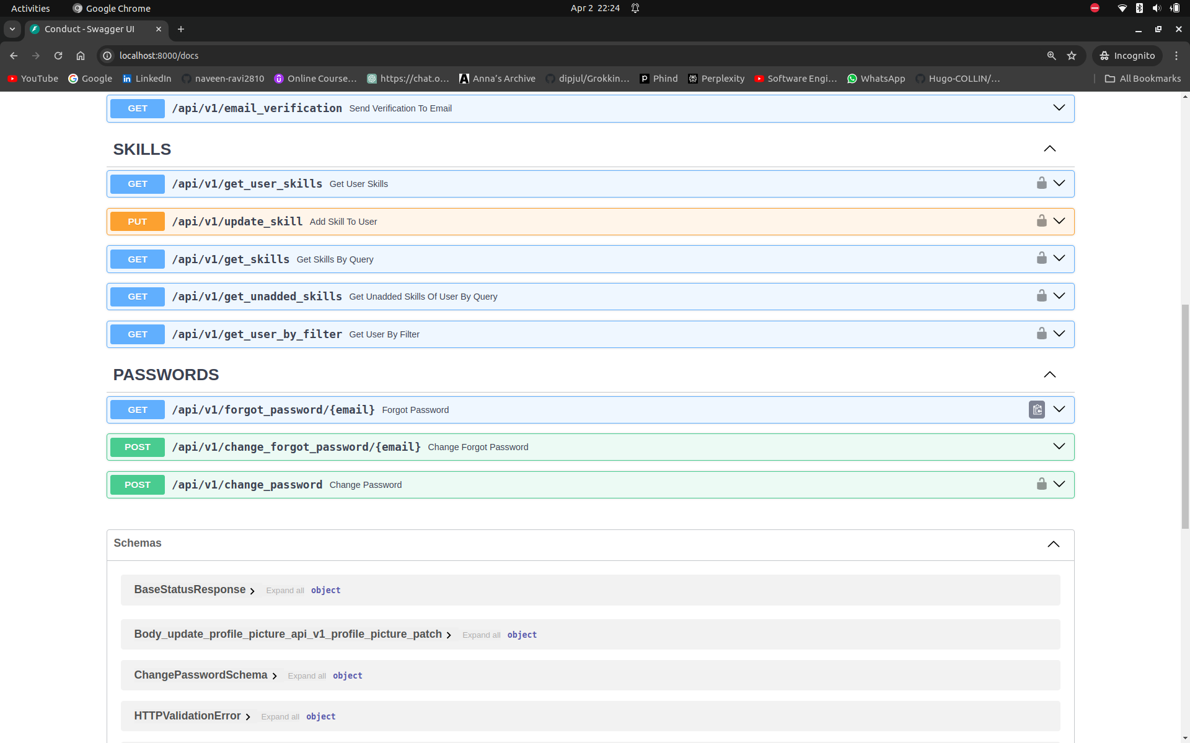Collapse the Schemas section
This screenshot has height=743, width=1190.
point(1053,544)
